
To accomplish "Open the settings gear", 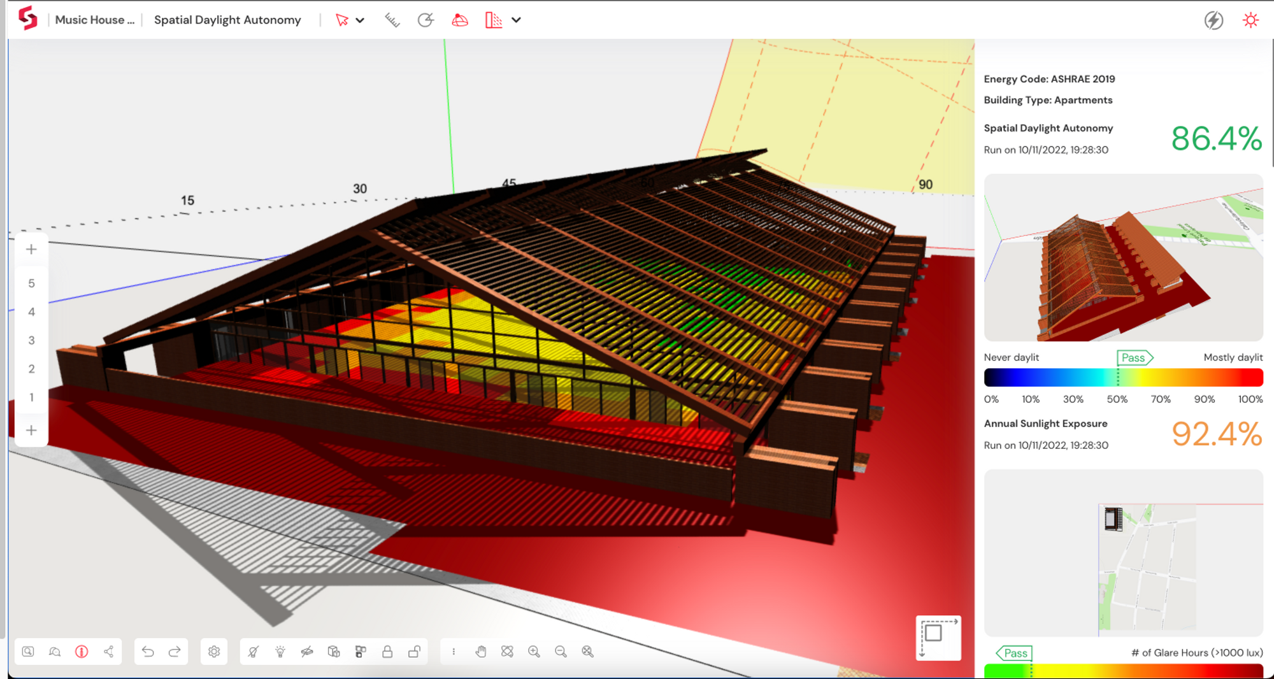I will [214, 652].
